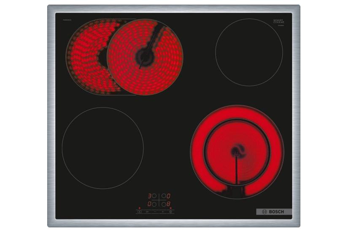Select the front-right burner circle in control panel
348x232 pixels.
pos(164,204)
